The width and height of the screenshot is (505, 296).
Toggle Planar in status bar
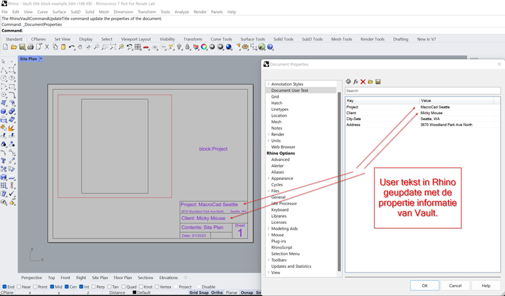(231, 292)
